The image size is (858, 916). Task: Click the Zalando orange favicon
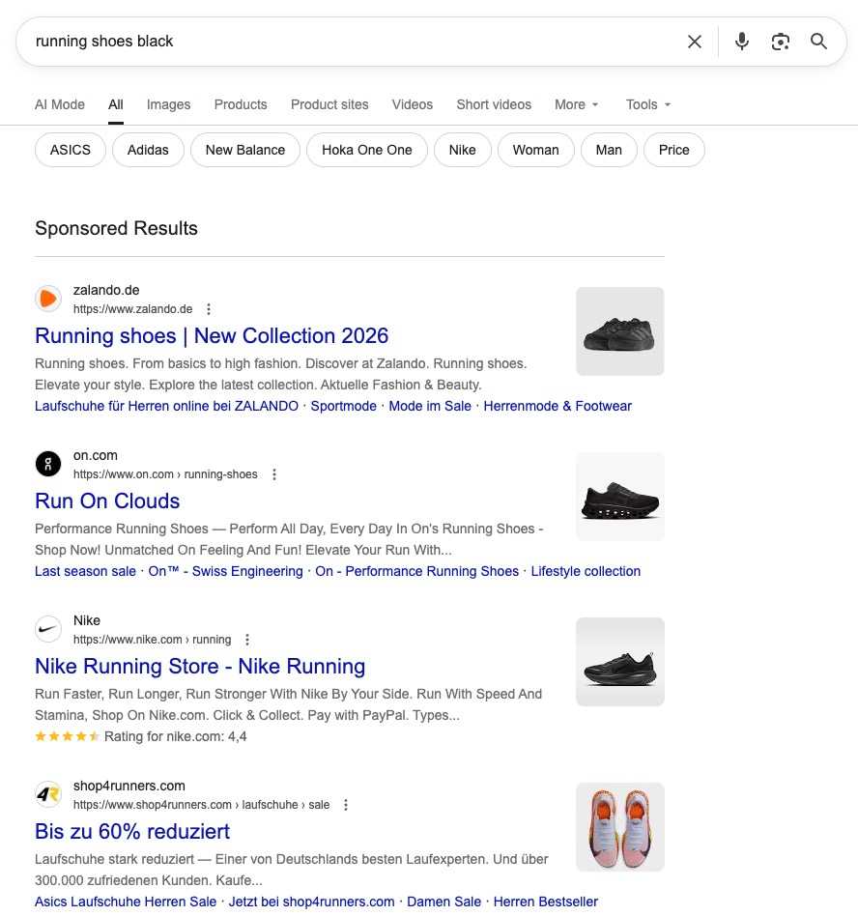coord(48,299)
